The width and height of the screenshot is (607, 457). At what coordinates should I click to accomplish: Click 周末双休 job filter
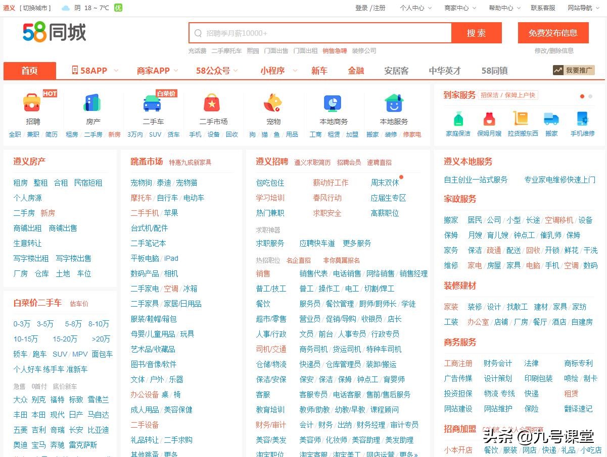[385, 183]
